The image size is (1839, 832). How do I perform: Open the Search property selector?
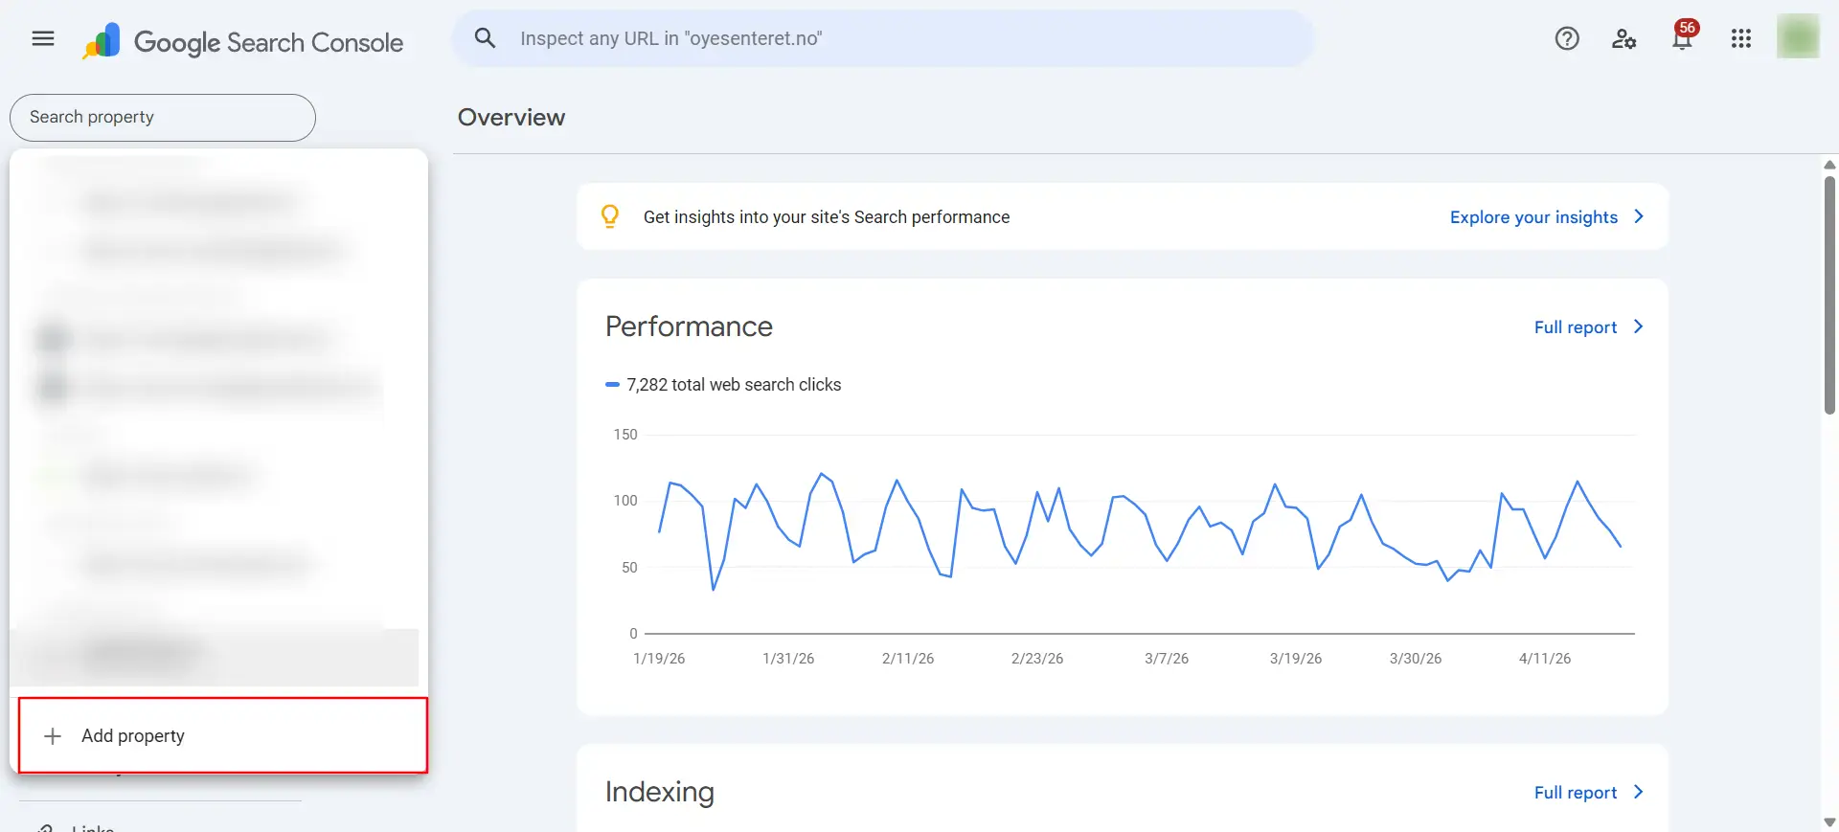[x=162, y=117]
